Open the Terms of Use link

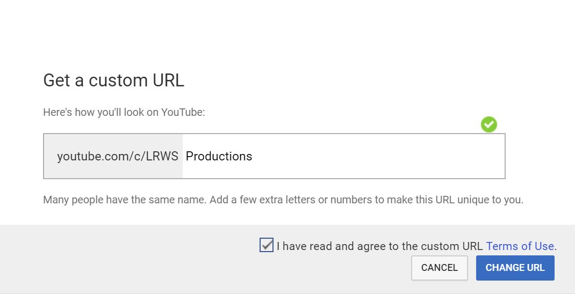point(520,246)
